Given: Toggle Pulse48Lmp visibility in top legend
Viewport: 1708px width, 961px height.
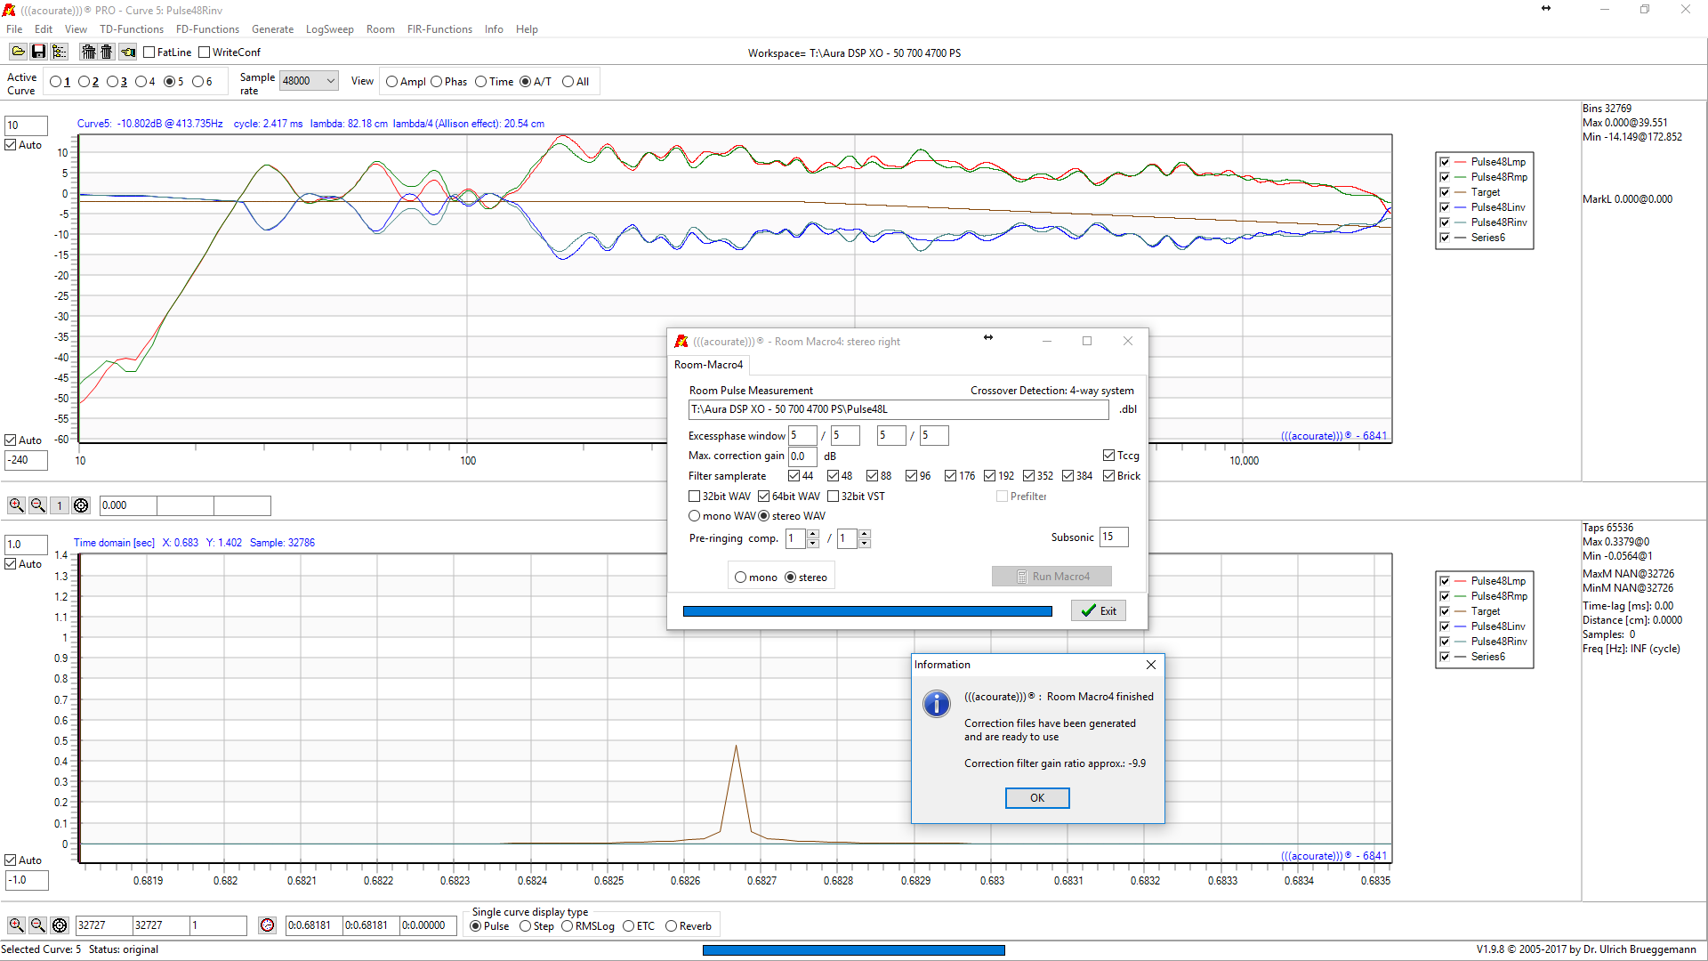Looking at the screenshot, I should point(1445,162).
